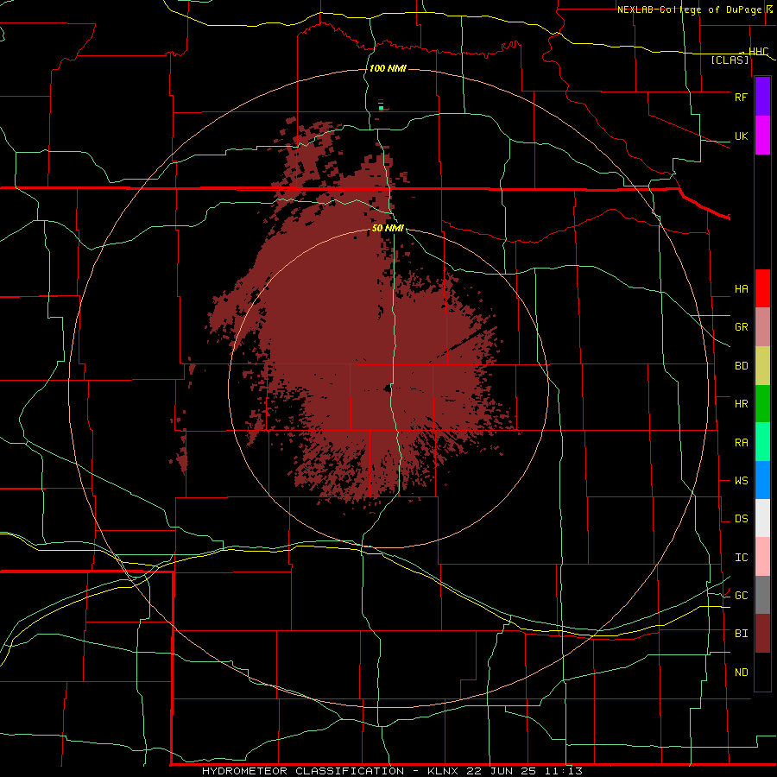This screenshot has height=777, width=777.
Task: Click the WS blue legend color block
Action: (762, 480)
